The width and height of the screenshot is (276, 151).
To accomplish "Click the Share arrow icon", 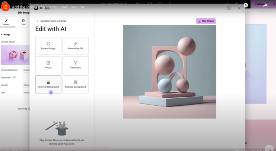I will pos(265,5).
